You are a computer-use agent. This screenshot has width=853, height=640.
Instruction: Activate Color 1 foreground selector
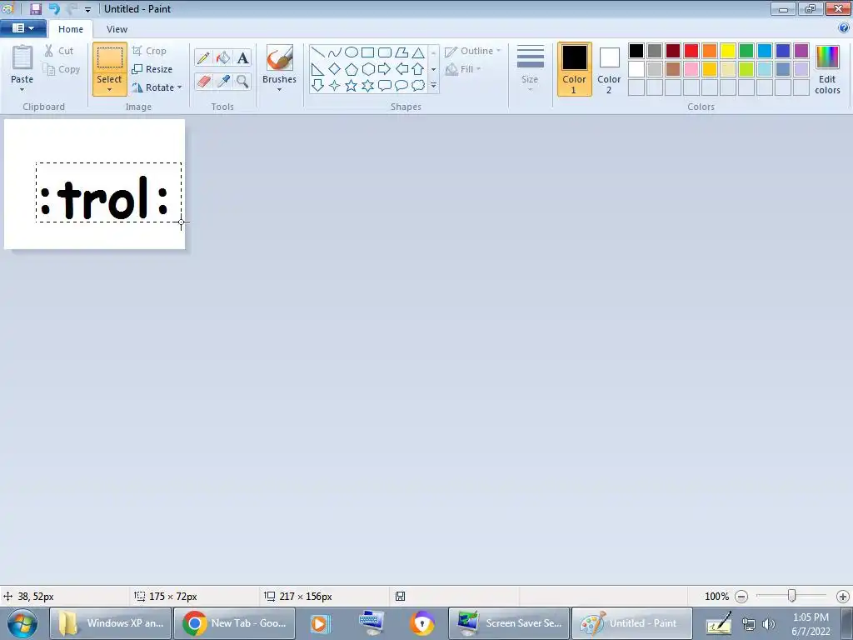pos(575,69)
